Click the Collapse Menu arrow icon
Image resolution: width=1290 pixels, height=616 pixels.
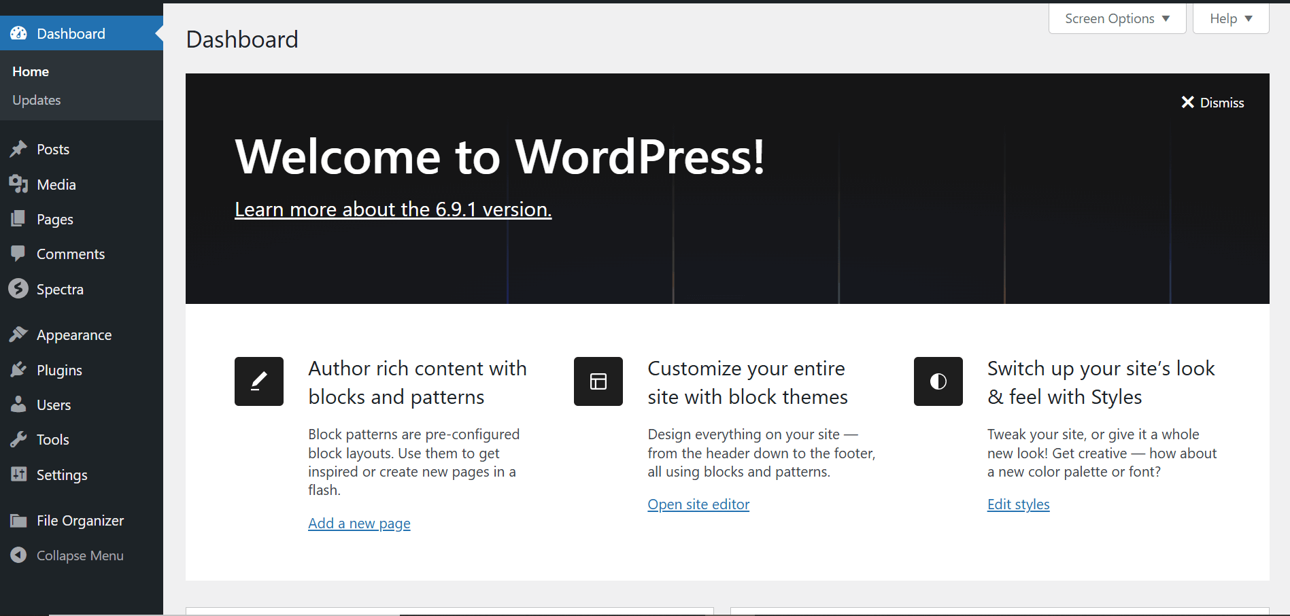pyautogui.click(x=18, y=555)
